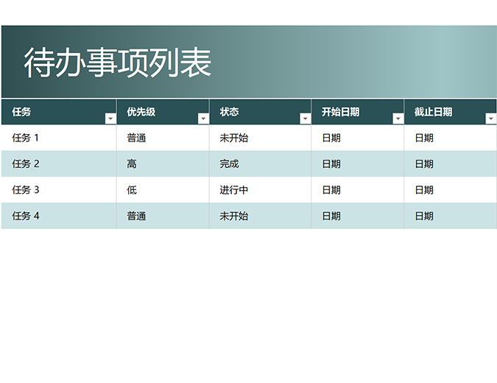Select the 任务 3 cell
497x383 pixels.
pyautogui.click(x=59, y=190)
